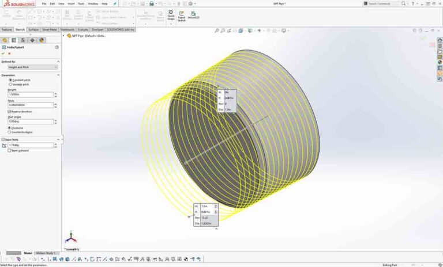443x267 pixels.
Task: Open the Helix/Spiral help question mark
Action: pyautogui.click(x=57, y=47)
